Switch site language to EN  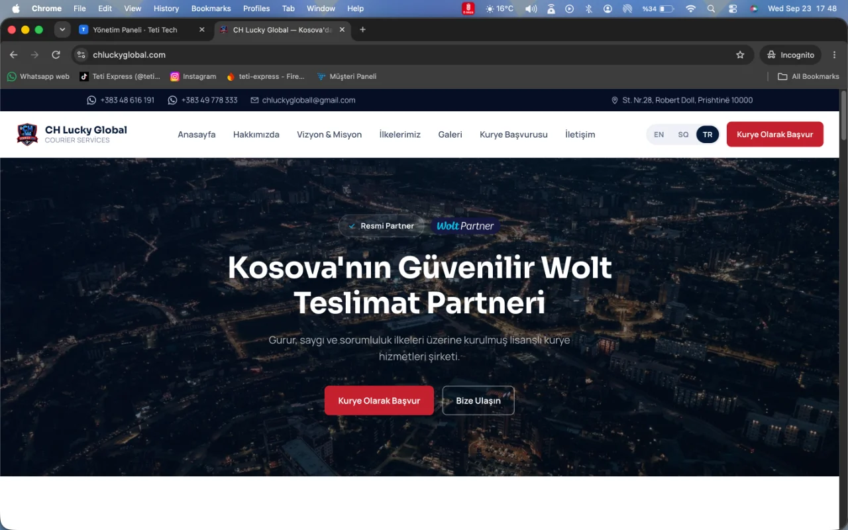tap(659, 134)
